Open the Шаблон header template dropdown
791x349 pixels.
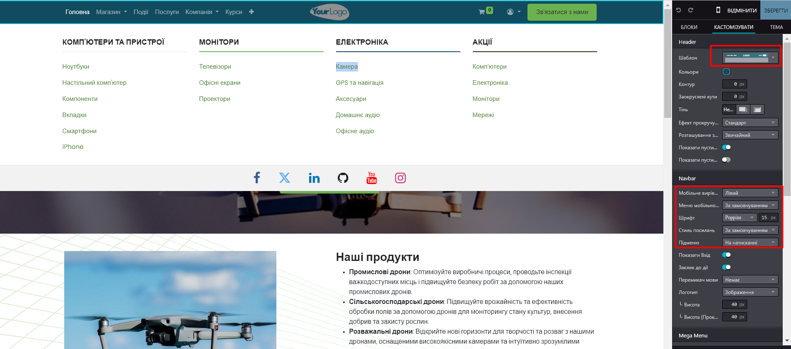[x=750, y=57]
